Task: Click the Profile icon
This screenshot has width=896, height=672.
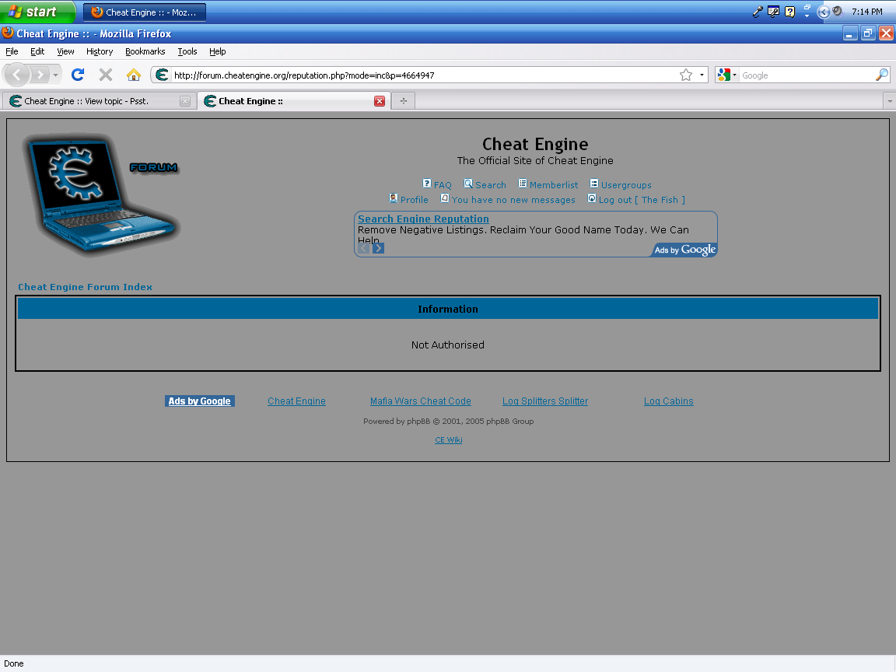Action: pyautogui.click(x=393, y=198)
